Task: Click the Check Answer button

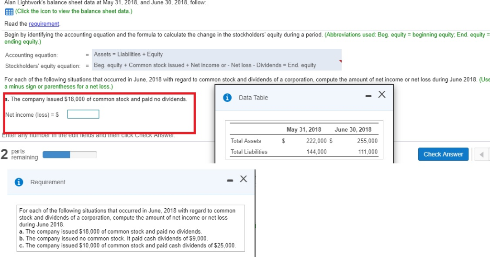Action: coord(443,154)
